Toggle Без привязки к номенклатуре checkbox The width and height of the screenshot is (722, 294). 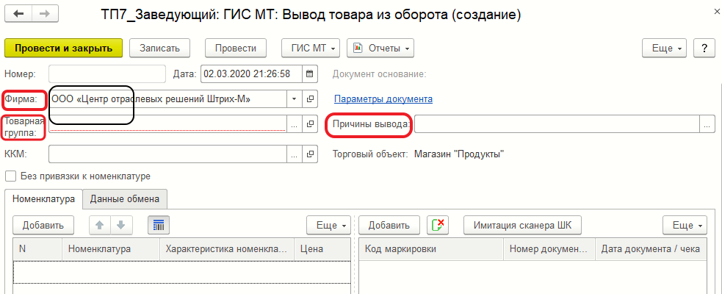click(9, 176)
